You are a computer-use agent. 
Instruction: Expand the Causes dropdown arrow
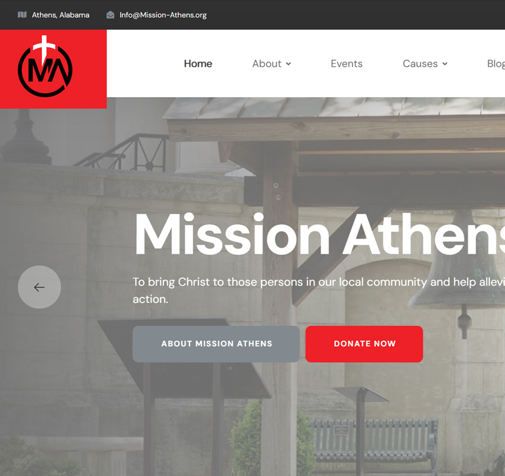[x=445, y=64]
